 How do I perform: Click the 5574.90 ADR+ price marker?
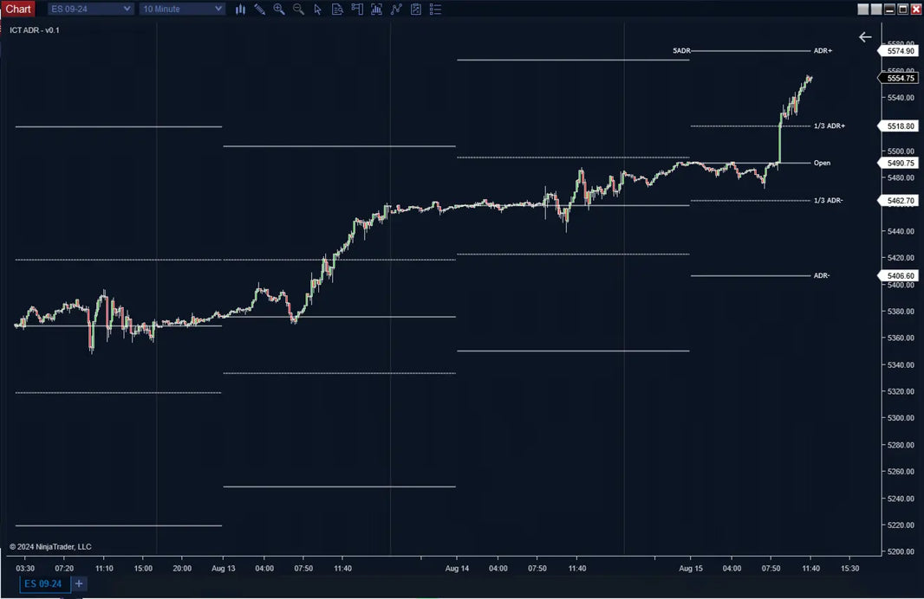[901, 51]
